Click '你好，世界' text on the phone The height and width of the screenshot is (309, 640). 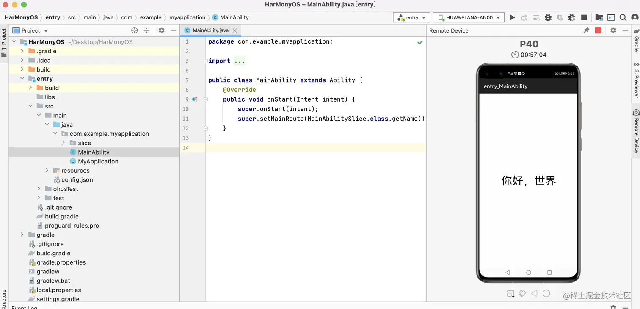pyautogui.click(x=528, y=181)
